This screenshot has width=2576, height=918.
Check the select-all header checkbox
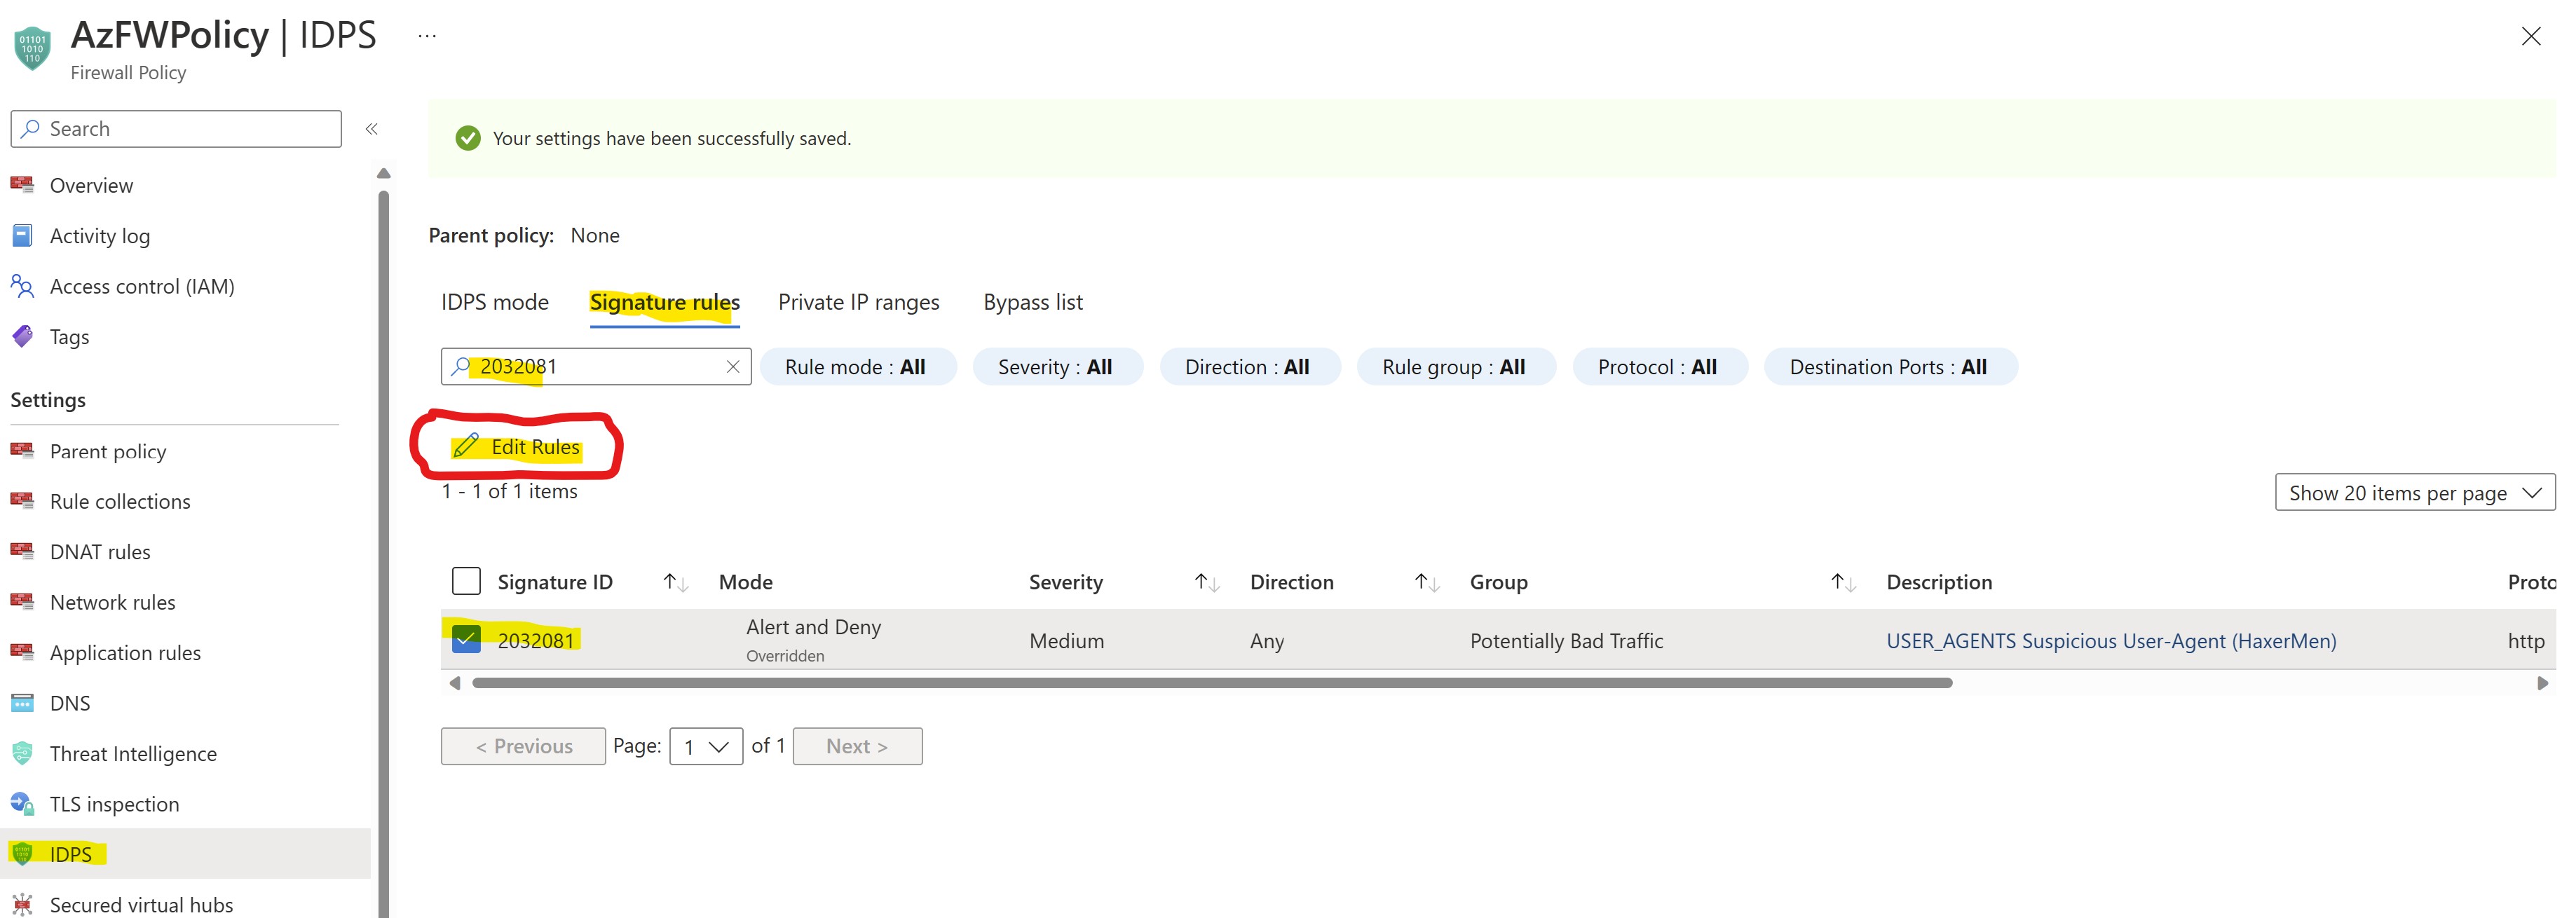coord(466,581)
